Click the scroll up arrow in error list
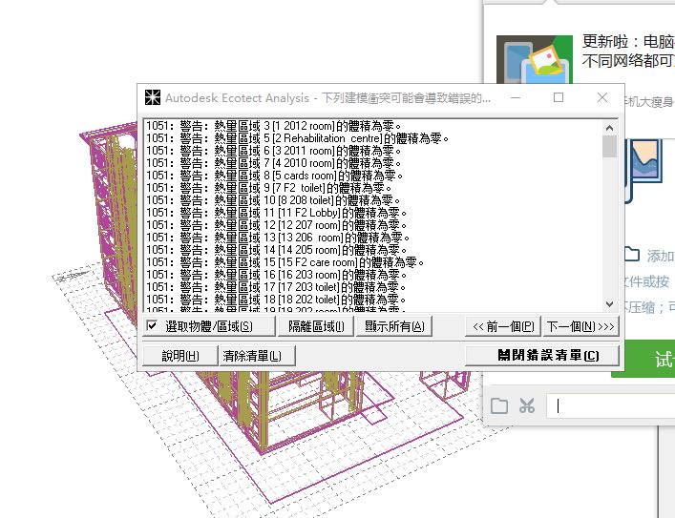Image resolution: width=675 pixels, height=518 pixels. point(609,128)
